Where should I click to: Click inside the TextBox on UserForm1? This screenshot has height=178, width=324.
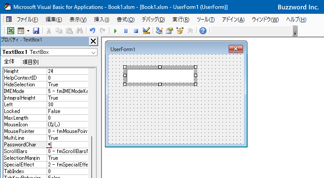tap(160, 76)
